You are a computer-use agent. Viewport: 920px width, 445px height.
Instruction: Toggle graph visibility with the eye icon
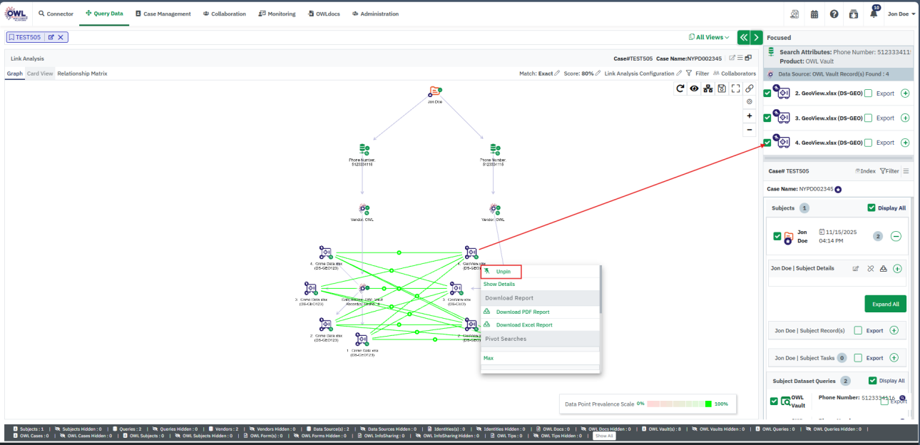[694, 88]
